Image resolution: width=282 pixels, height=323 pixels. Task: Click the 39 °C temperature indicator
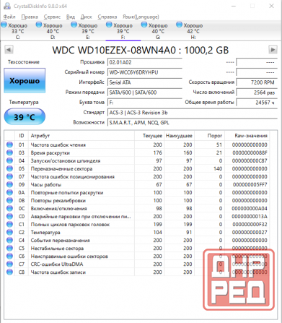[25, 117]
